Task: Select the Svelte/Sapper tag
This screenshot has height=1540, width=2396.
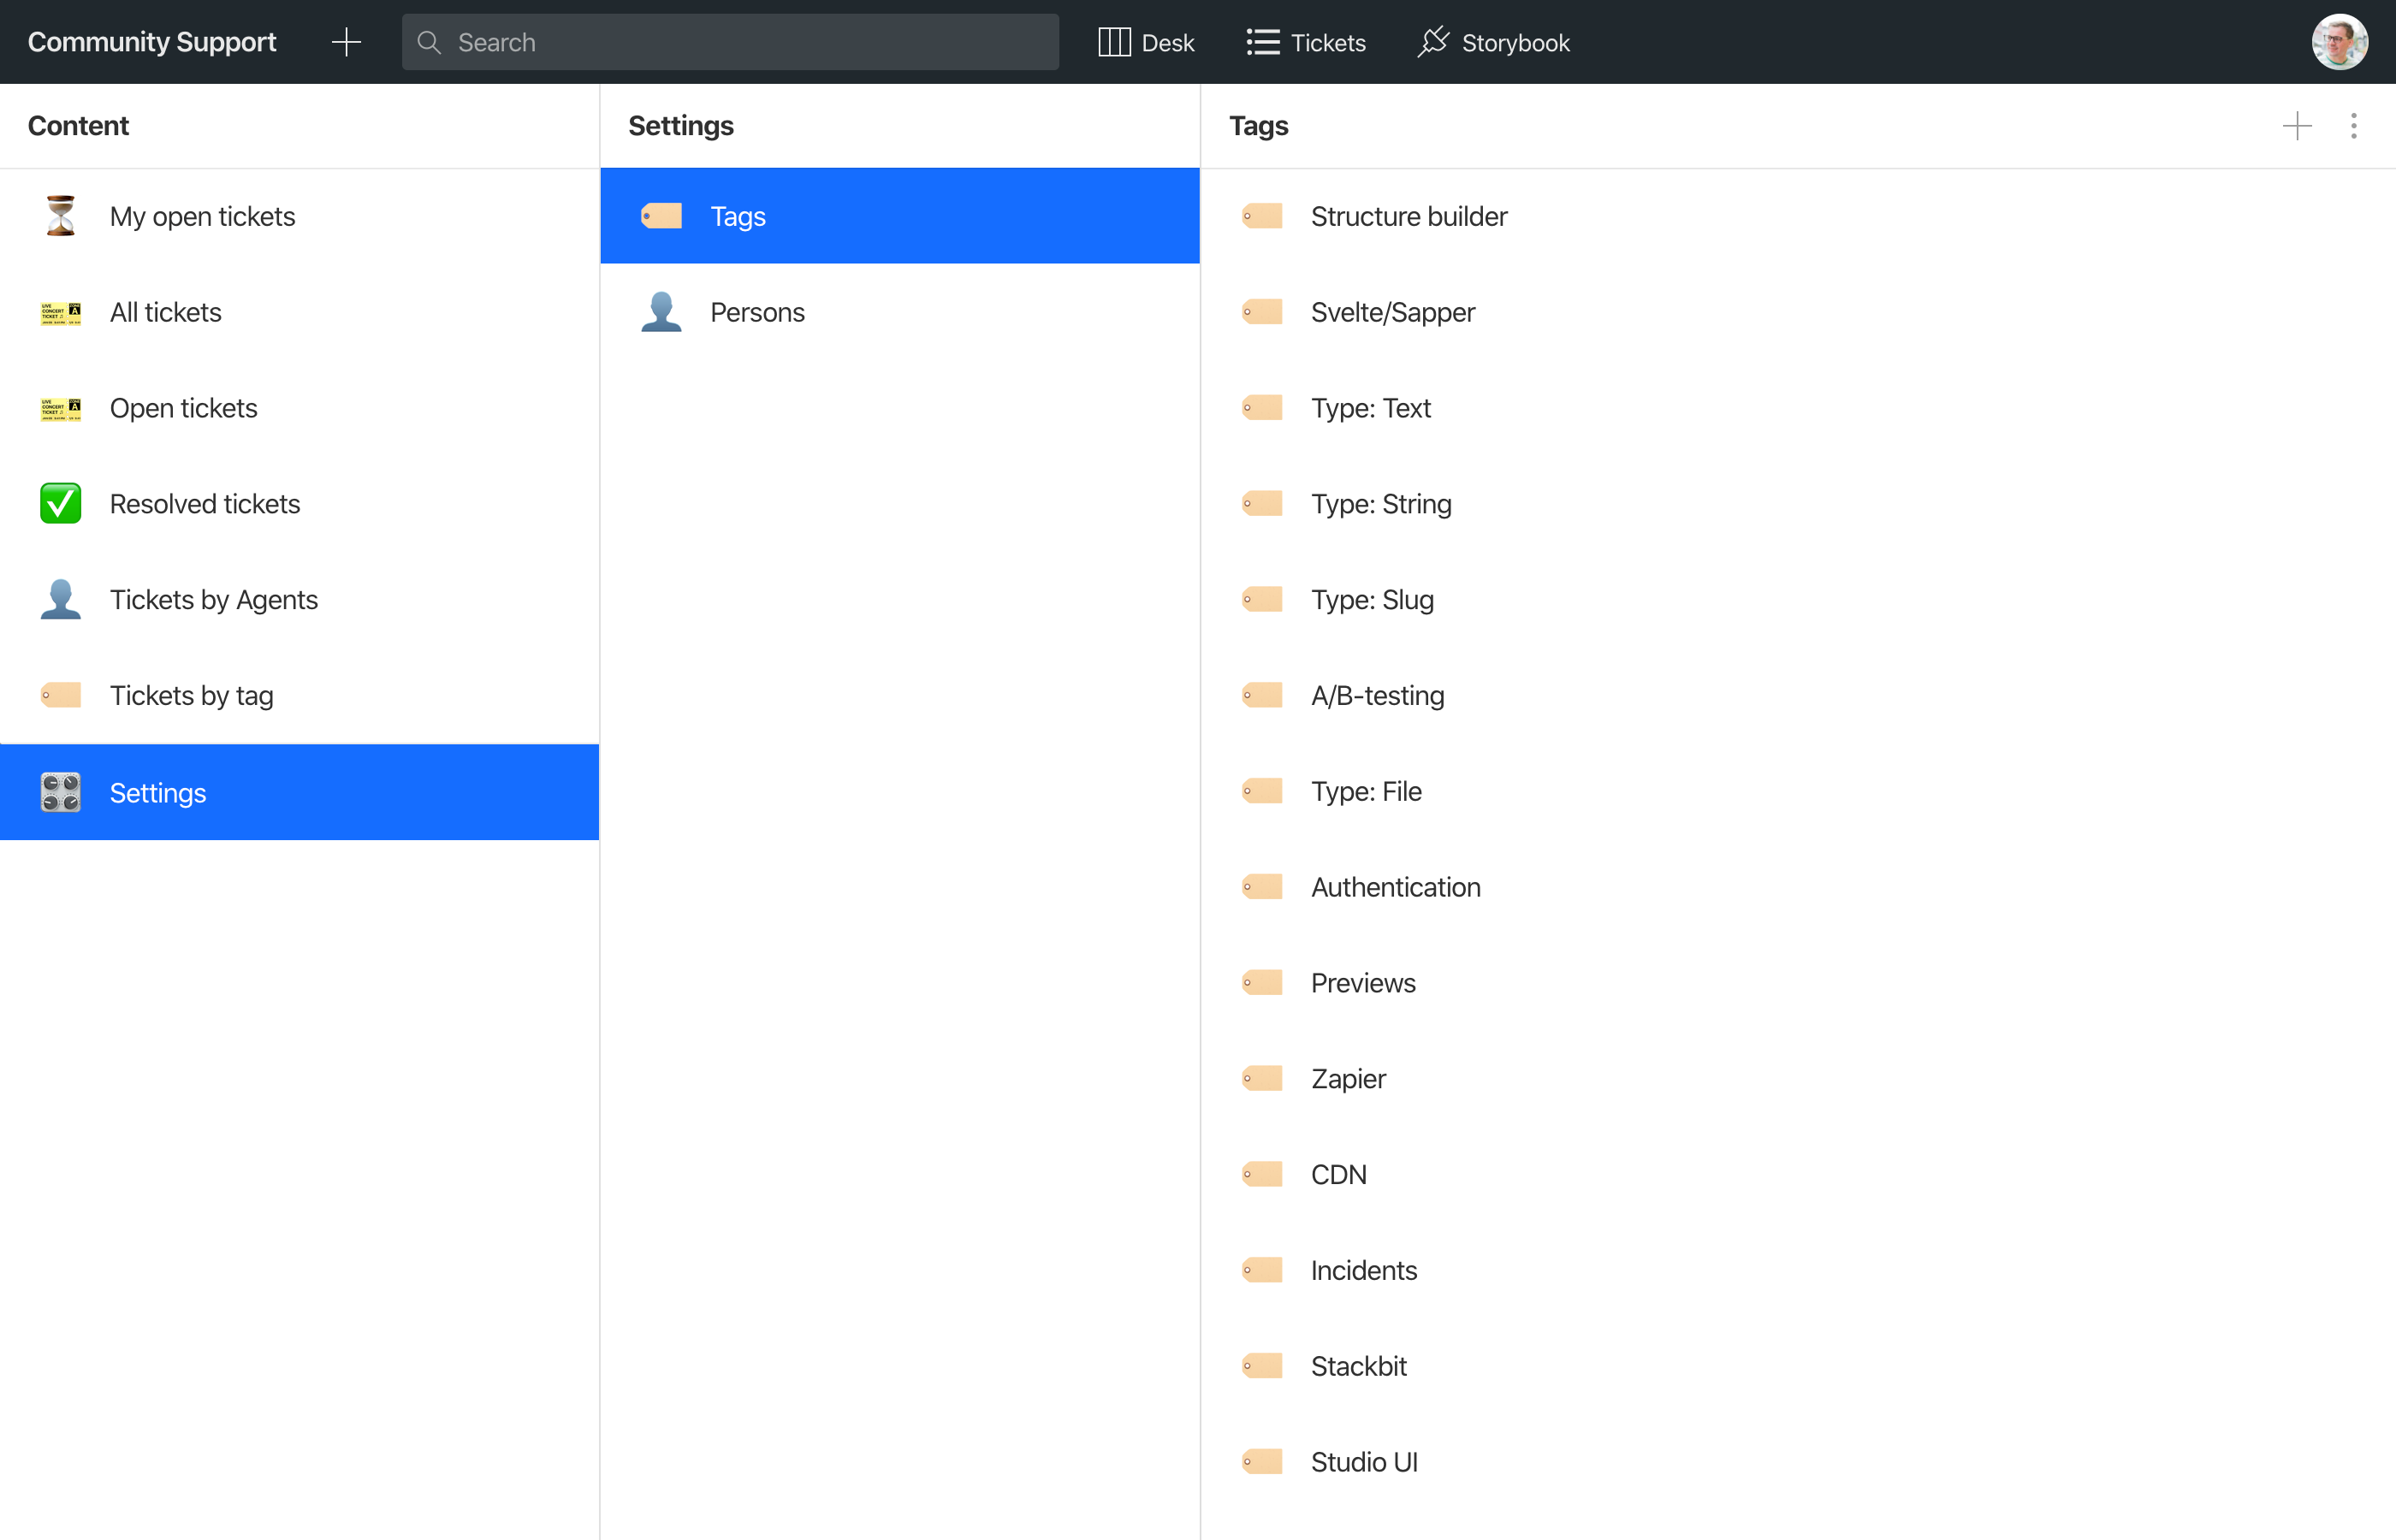Action: pos(1392,312)
